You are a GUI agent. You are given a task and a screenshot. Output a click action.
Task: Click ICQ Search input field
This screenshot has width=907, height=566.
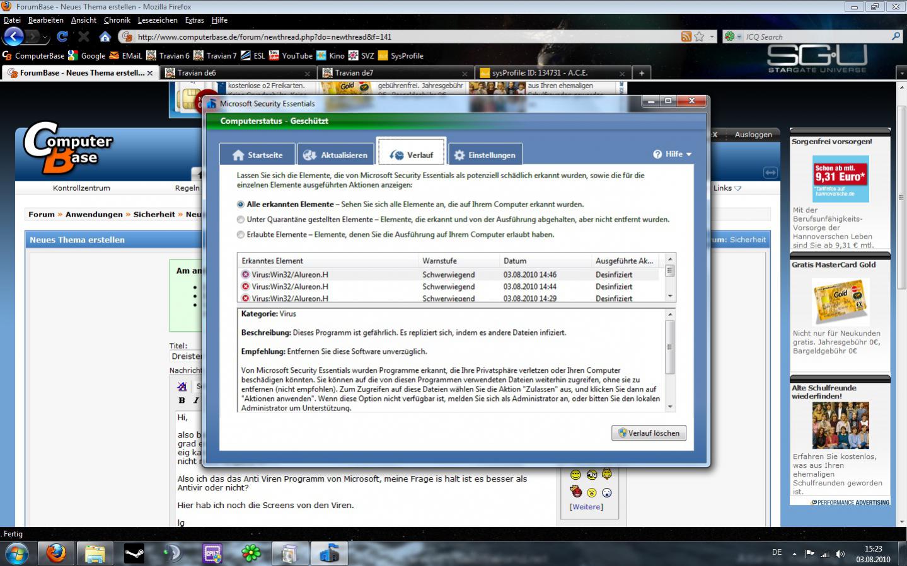coord(816,37)
